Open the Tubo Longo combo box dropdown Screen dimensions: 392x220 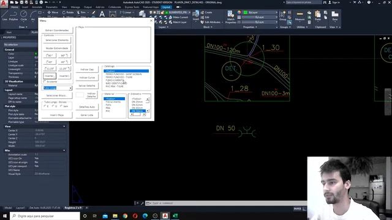pos(70,88)
